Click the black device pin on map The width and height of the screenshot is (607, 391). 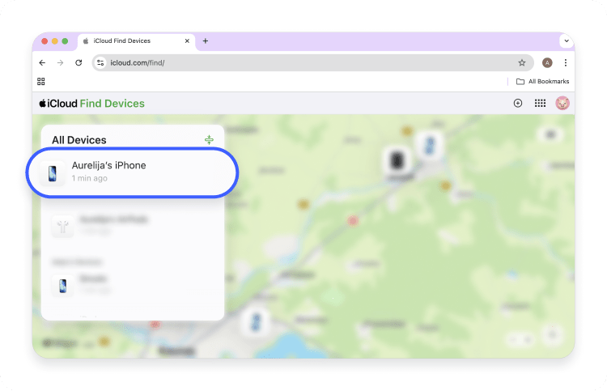pyautogui.click(x=396, y=159)
